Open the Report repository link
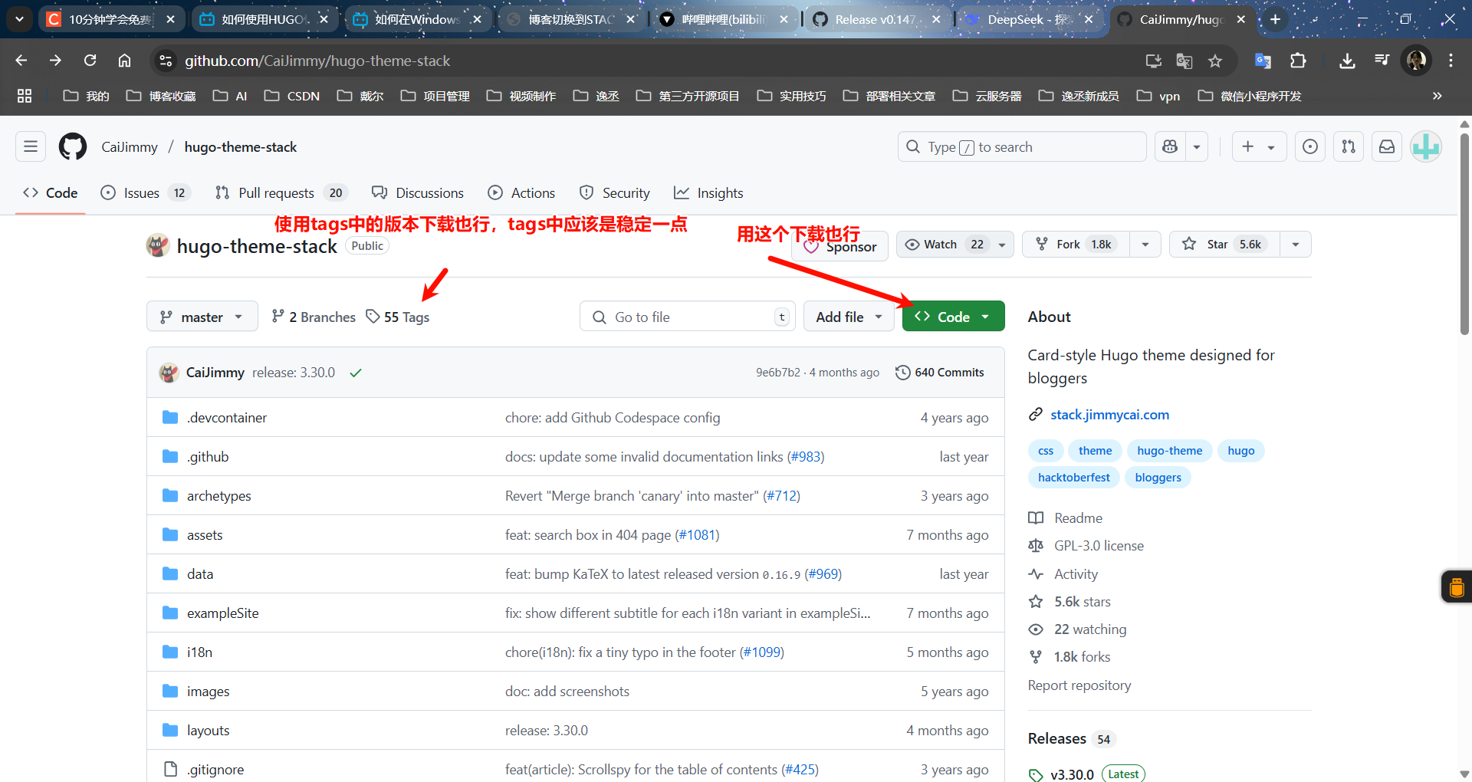The height and width of the screenshot is (782, 1472). (x=1079, y=685)
